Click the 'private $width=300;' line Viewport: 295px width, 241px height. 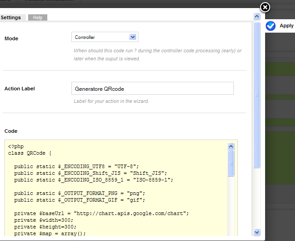click(43, 220)
